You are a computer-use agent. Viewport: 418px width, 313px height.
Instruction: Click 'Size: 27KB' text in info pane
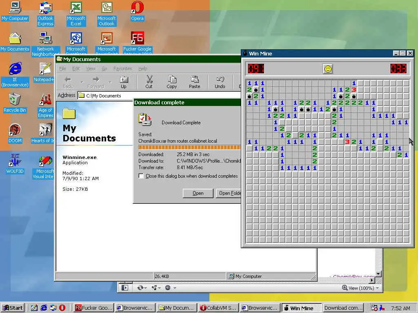tap(75, 189)
